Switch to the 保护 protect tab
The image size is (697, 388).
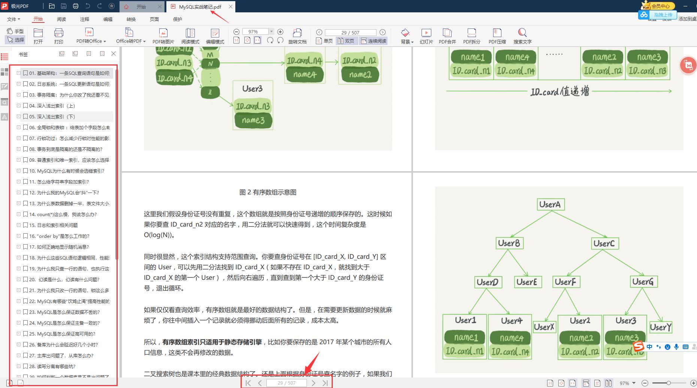click(x=178, y=19)
